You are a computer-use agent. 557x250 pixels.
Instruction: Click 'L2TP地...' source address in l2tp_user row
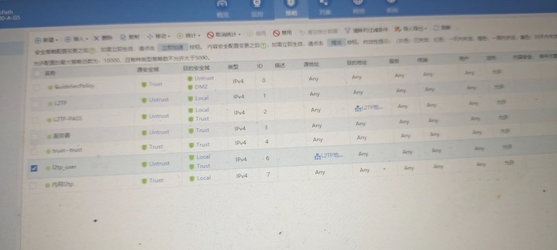(x=332, y=155)
